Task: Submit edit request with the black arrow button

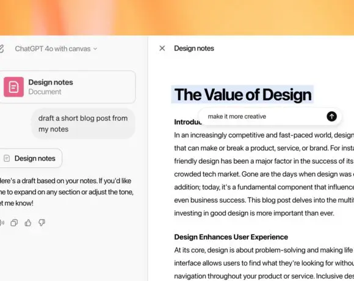Action: [x=331, y=117]
